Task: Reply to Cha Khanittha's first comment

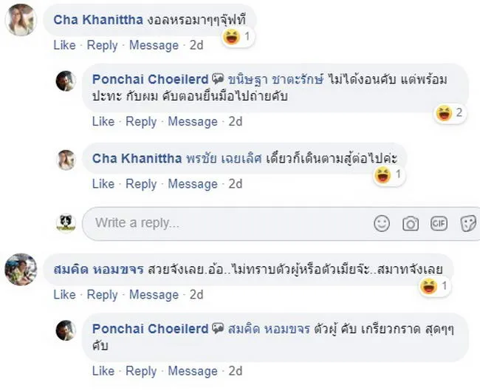Action: [x=102, y=45]
